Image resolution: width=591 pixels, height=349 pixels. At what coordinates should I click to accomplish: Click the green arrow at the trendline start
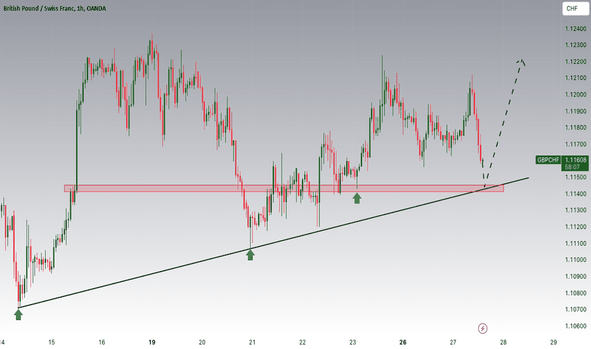18,314
